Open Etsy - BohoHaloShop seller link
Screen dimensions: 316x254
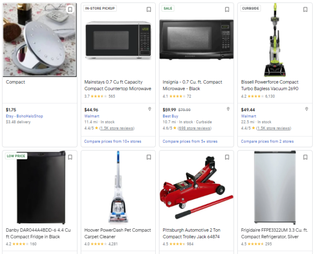[x=24, y=116]
